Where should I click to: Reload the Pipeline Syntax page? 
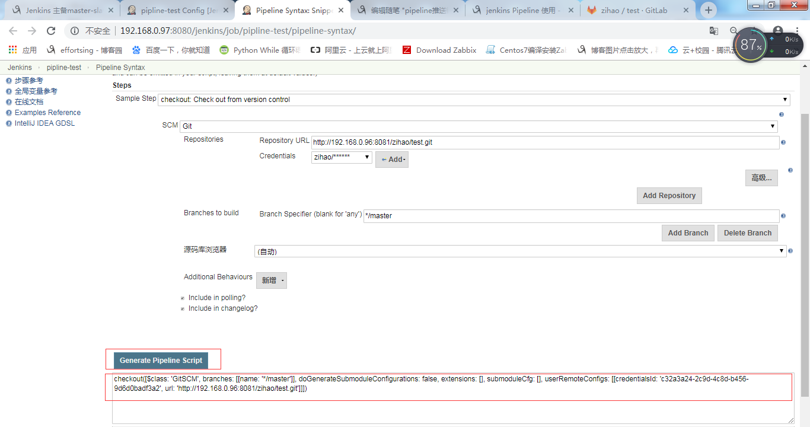[x=51, y=31]
